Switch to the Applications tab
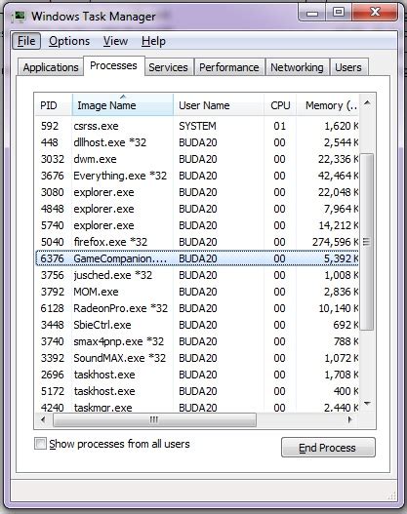The height and width of the screenshot is (514, 407). pyautogui.click(x=51, y=67)
